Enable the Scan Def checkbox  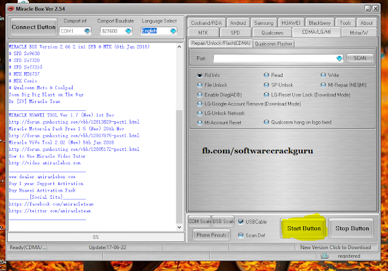(x=241, y=235)
